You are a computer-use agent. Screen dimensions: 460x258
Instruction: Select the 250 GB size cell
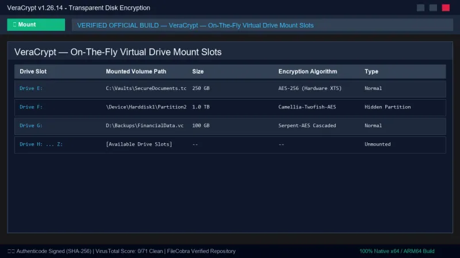point(201,88)
